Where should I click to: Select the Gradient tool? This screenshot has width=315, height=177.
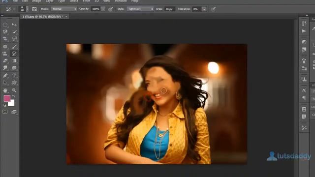pos(14,60)
